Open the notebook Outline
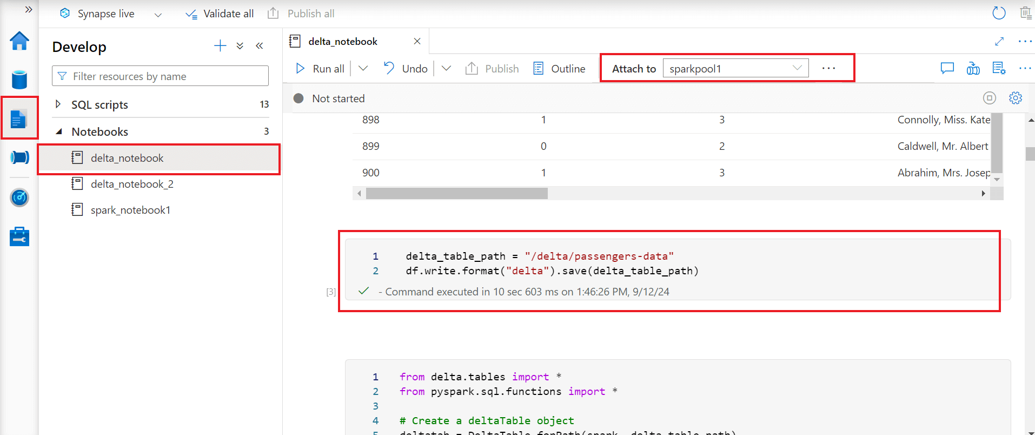Viewport: 1035px width, 435px height. pyautogui.click(x=560, y=69)
